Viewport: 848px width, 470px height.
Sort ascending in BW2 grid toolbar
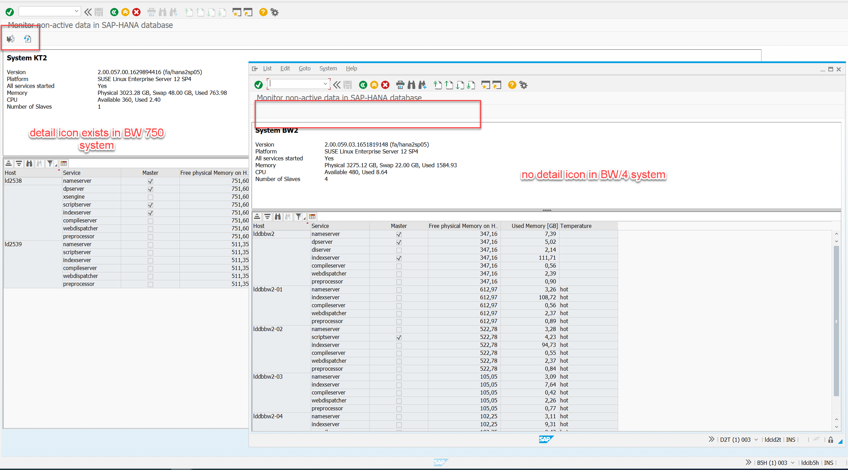point(257,217)
